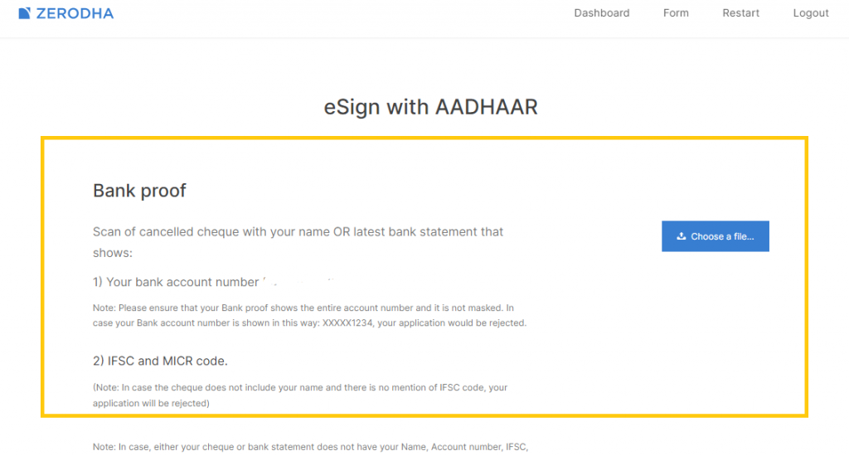The height and width of the screenshot is (456, 849).
Task: Click the XXXXX1234 example text
Action: [347, 323]
